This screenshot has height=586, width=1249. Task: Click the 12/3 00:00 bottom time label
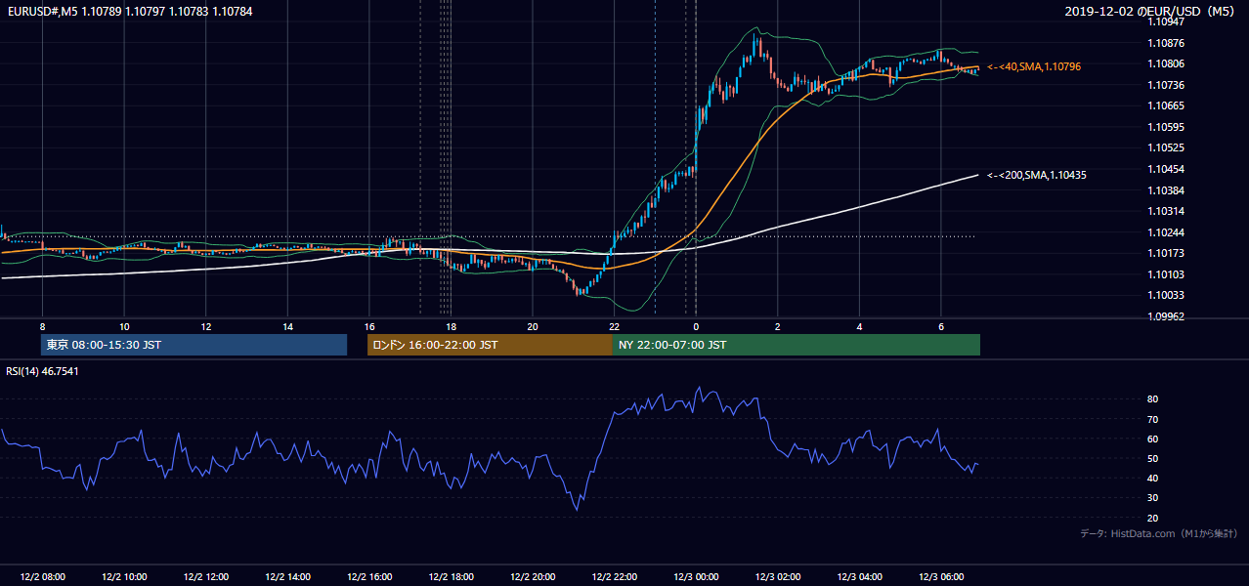(x=696, y=576)
